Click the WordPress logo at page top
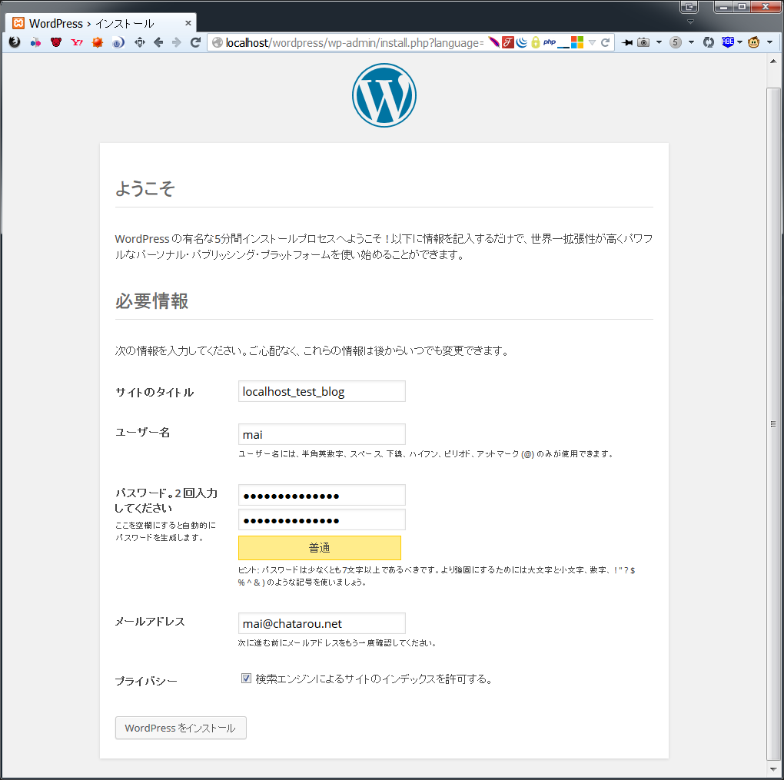784x780 pixels. 384,95
